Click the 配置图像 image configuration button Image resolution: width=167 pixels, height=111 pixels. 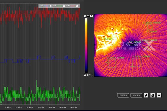click(123, 95)
